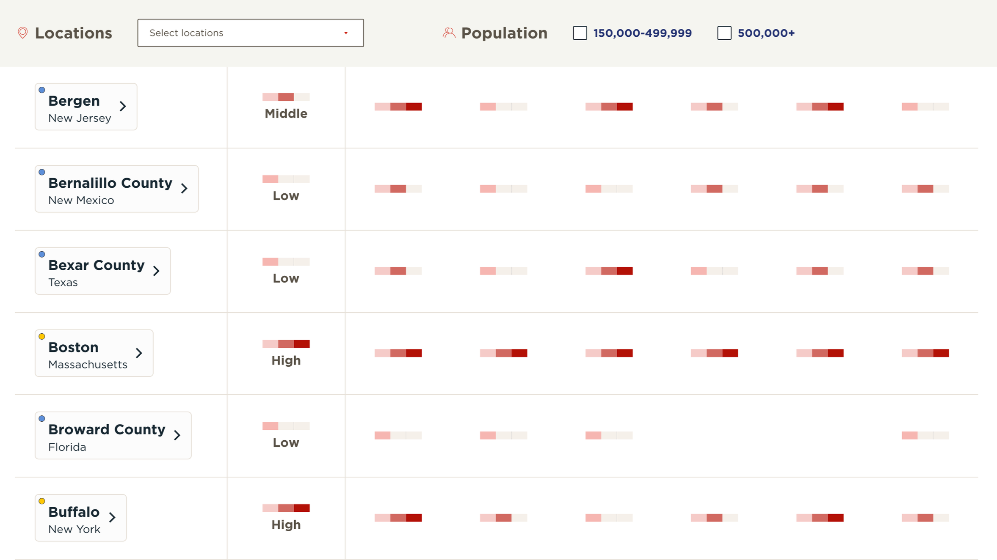Open the Boston Massachusetts location card
The height and width of the screenshot is (560, 997).
(x=94, y=353)
